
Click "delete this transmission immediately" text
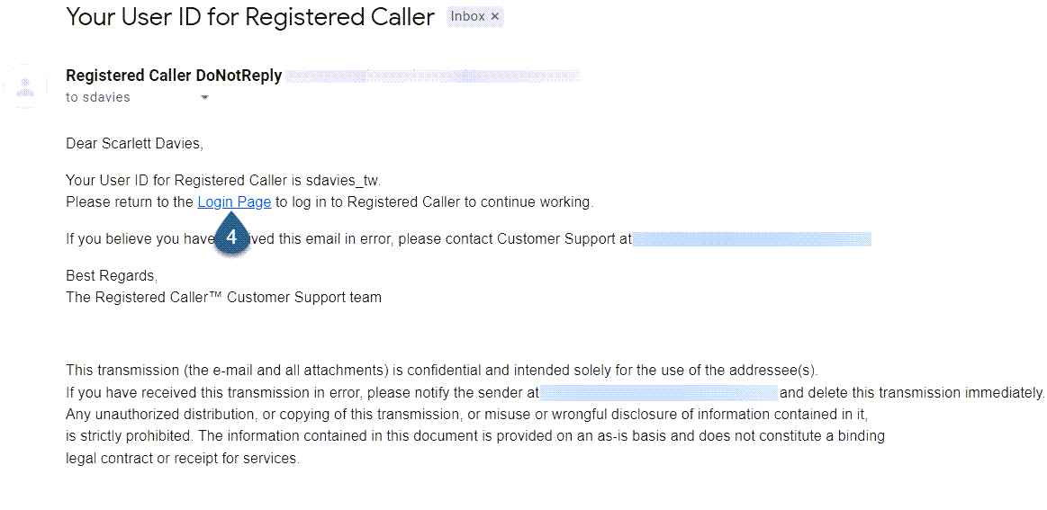pos(911,392)
